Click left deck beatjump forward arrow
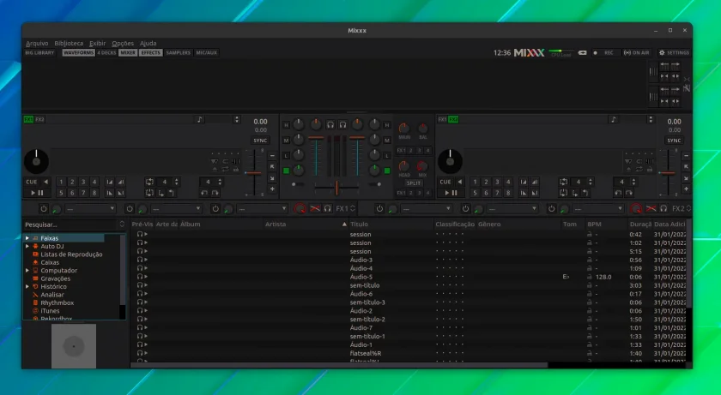 coord(215,193)
